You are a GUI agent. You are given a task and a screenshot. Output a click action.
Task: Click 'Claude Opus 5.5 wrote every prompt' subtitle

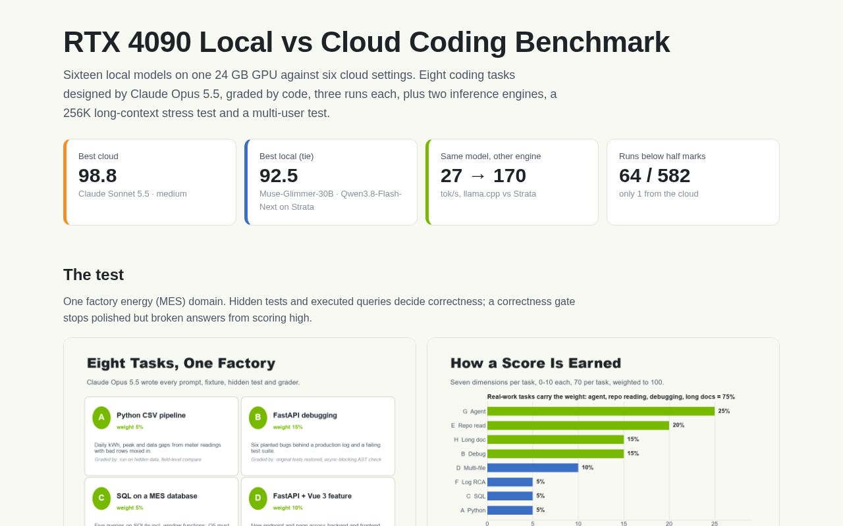(193, 383)
